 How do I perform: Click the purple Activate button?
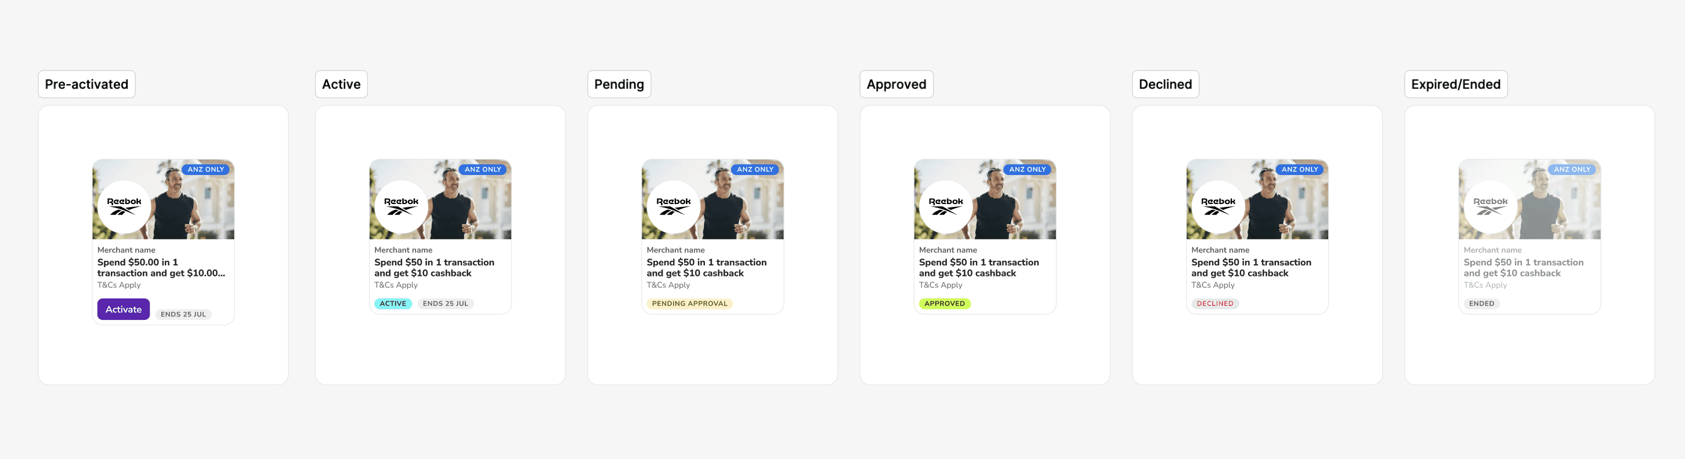pos(123,309)
